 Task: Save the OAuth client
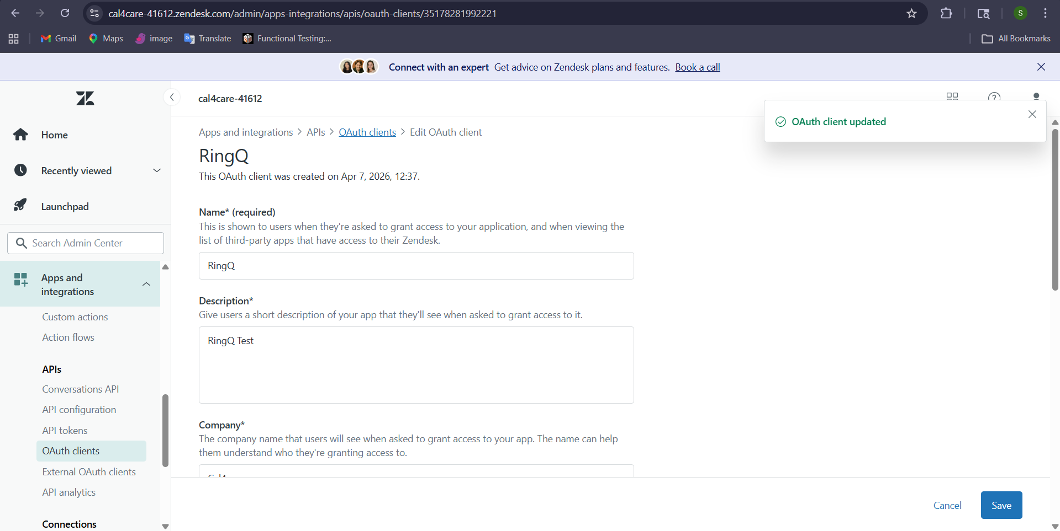click(1001, 505)
